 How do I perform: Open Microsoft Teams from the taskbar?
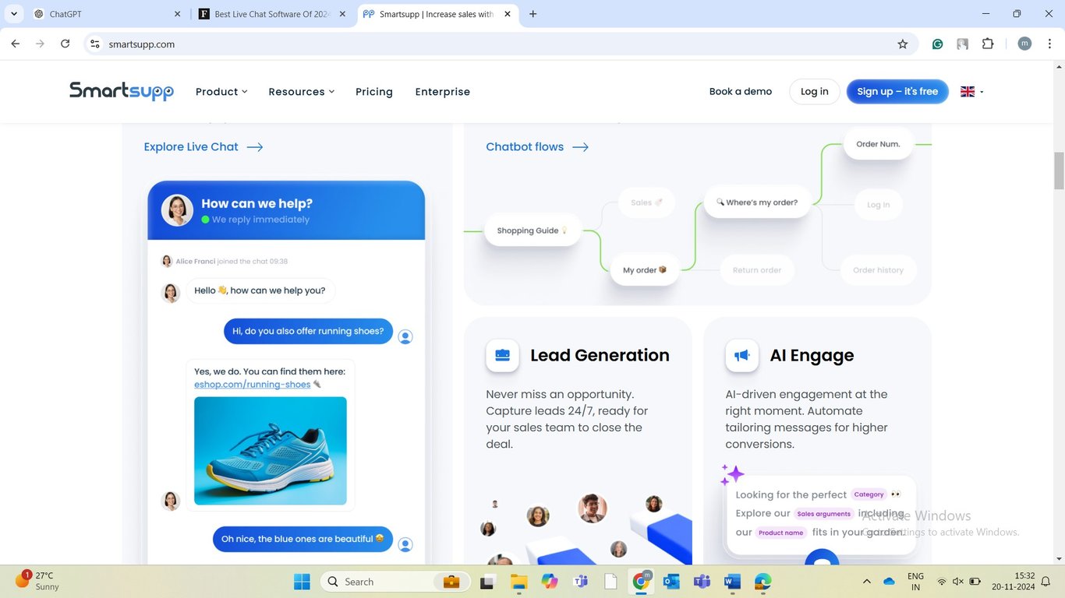pos(580,582)
